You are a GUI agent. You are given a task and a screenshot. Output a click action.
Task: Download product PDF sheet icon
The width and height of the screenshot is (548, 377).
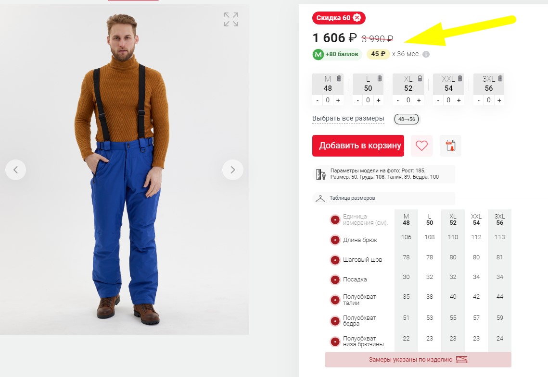(450, 146)
